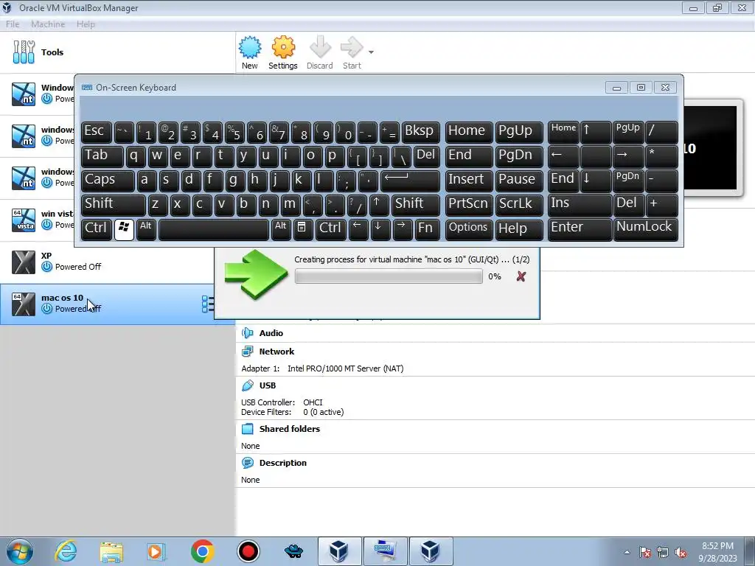Cancel the VM process creation with red X
The height and width of the screenshot is (566, 755).
pos(521,276)
